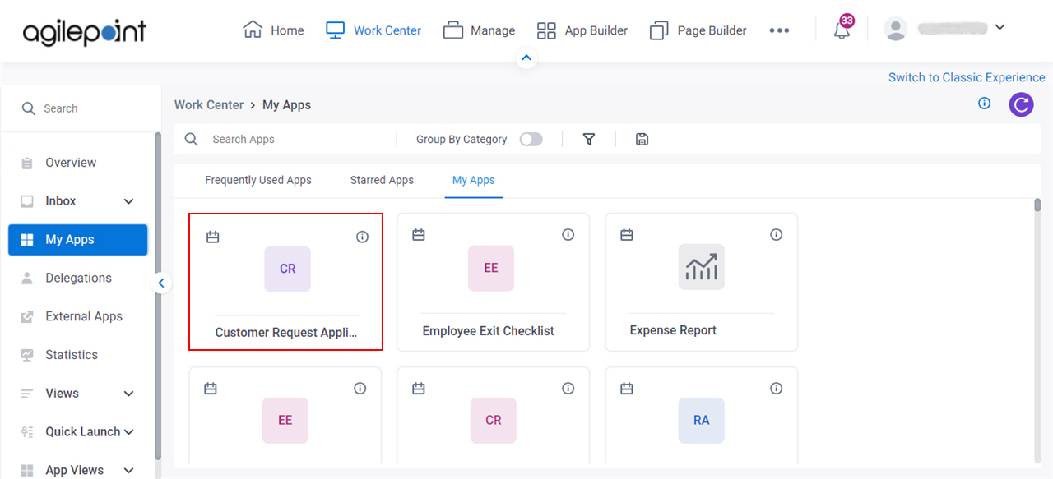Switch to Starred Apps tab
Image resolution: width=1053 pixels, height=479 pixels.
click(382, 180)
